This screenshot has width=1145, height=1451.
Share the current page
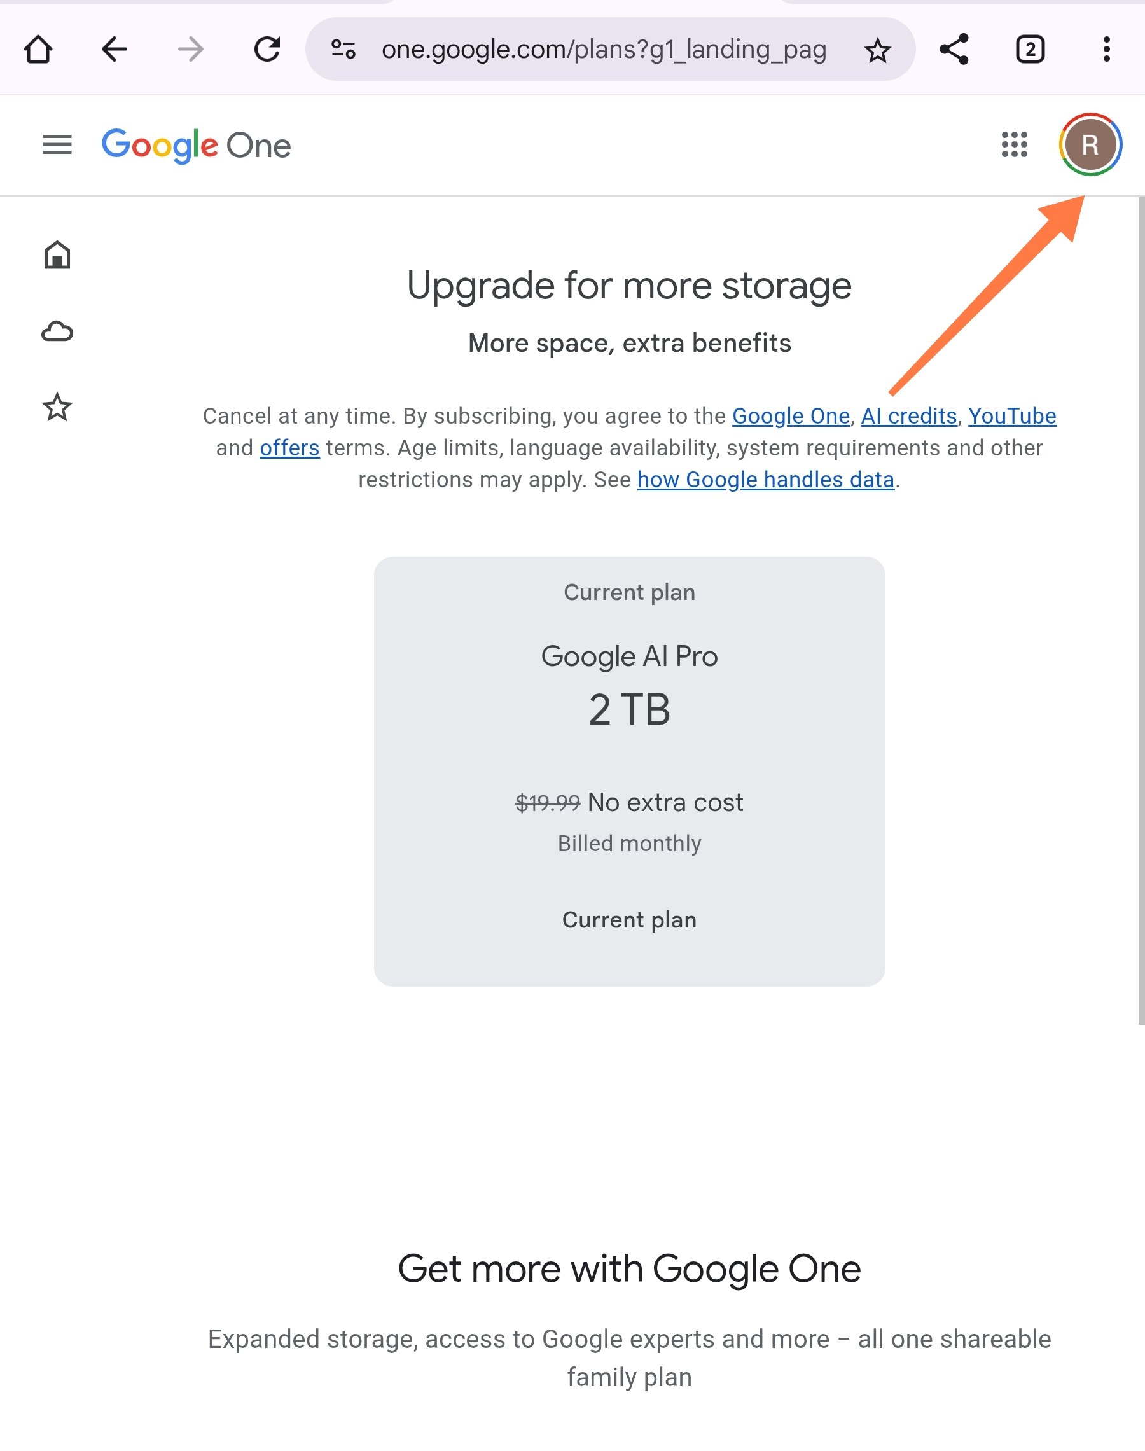click(x=954, y=49)
